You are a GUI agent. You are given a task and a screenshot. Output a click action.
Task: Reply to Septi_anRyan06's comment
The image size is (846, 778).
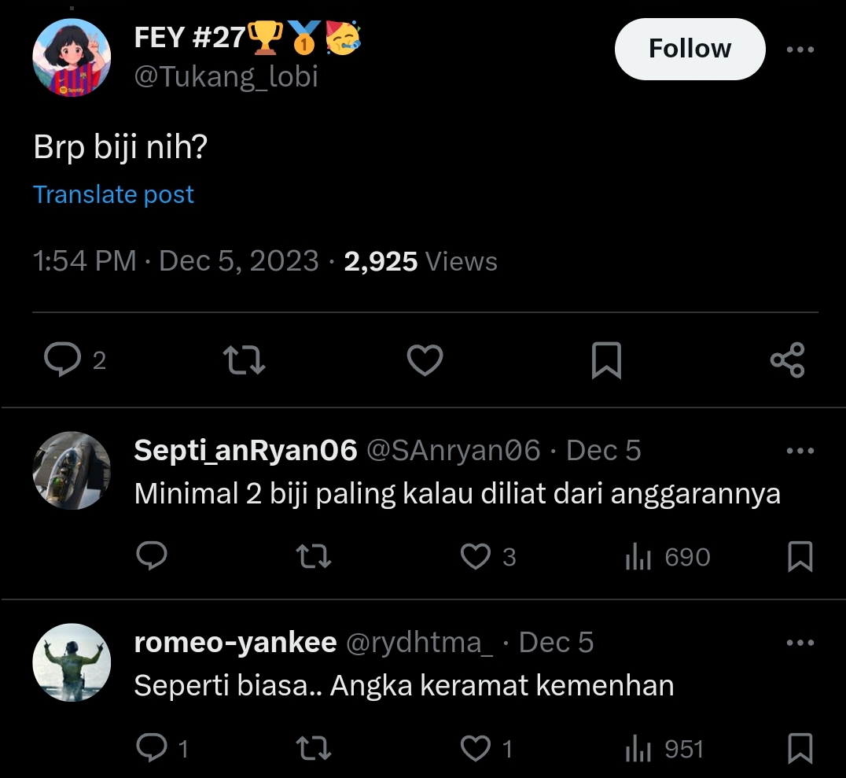tap(151, 557)
